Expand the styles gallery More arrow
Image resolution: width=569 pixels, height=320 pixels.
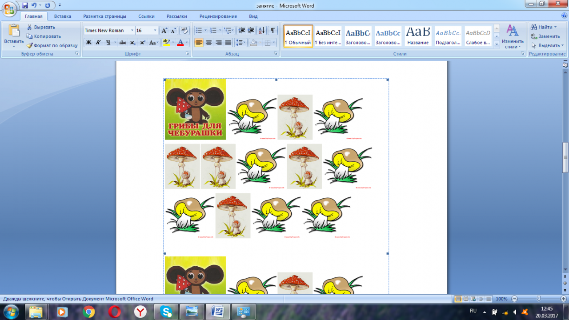[497, 44]
